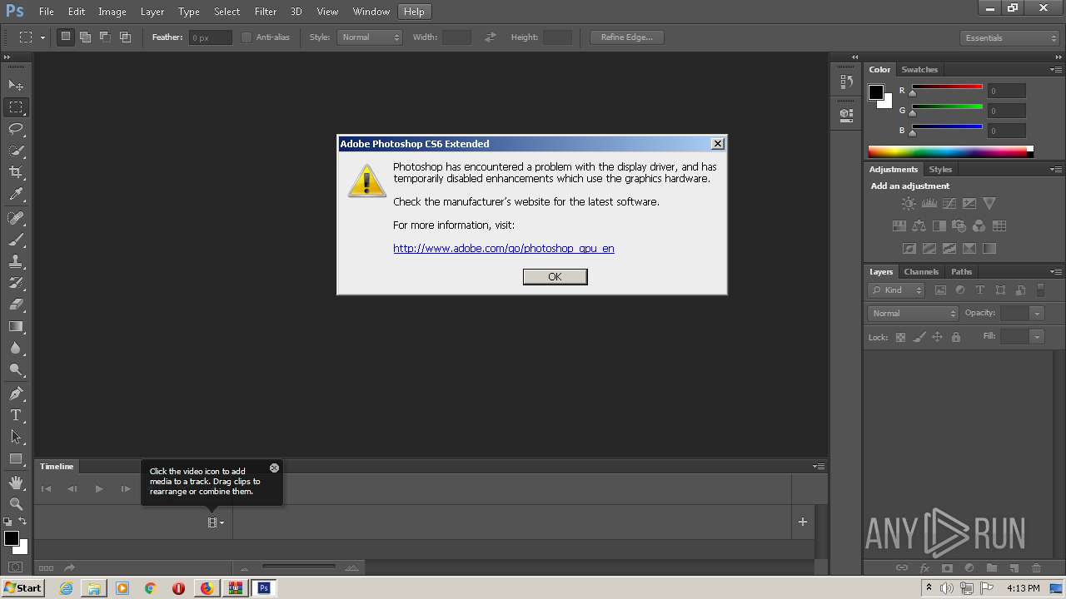The height and width of the screenshot is (599, 1066).
Task: Select the Lasso tool
Action: [16, 129]
